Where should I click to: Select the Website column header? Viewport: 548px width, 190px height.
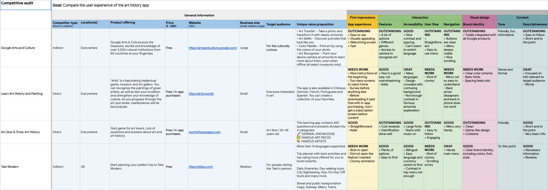tap(214, 24)
